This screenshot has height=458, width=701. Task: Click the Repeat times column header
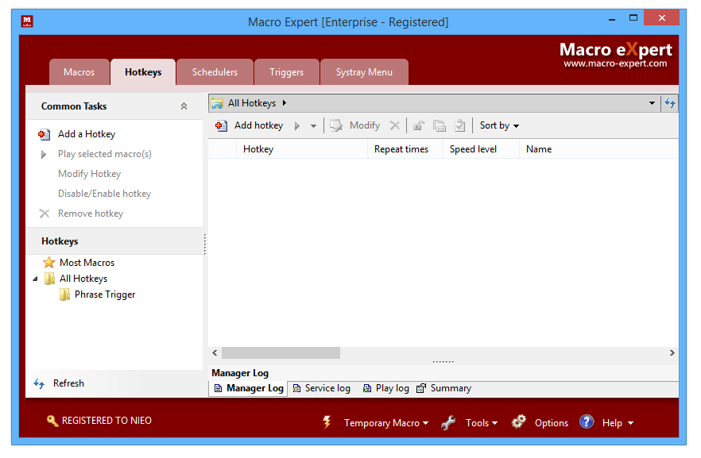pos(405,149)
